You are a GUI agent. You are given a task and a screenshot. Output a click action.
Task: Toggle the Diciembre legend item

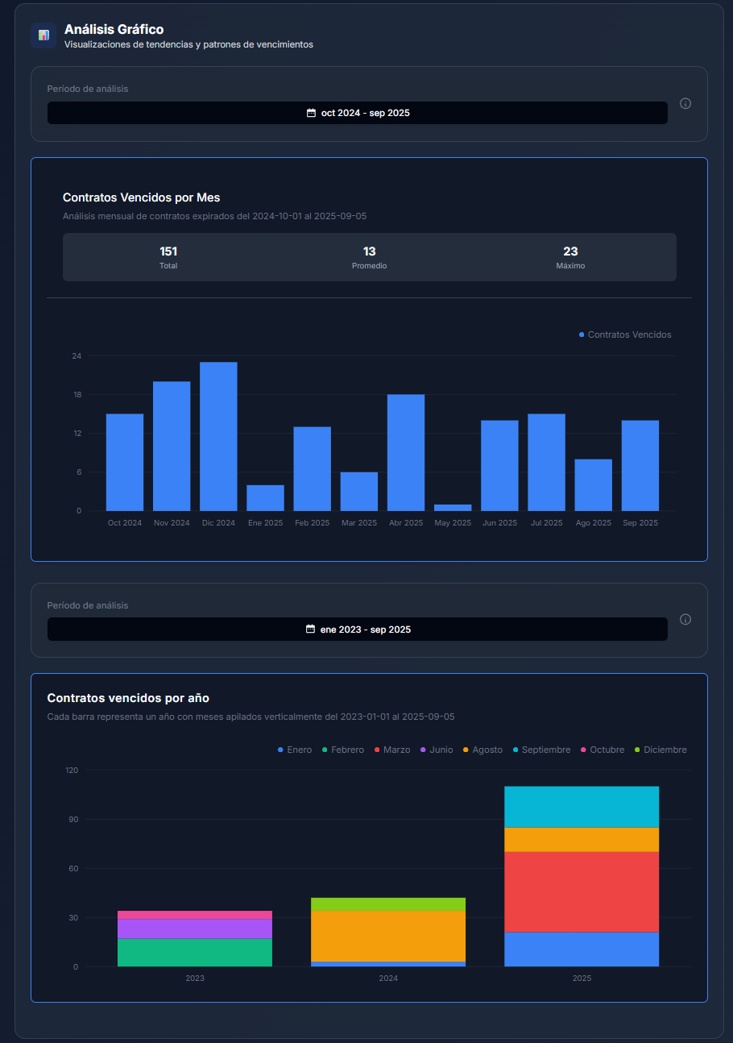pyautogui.click(x=660, y=750)
